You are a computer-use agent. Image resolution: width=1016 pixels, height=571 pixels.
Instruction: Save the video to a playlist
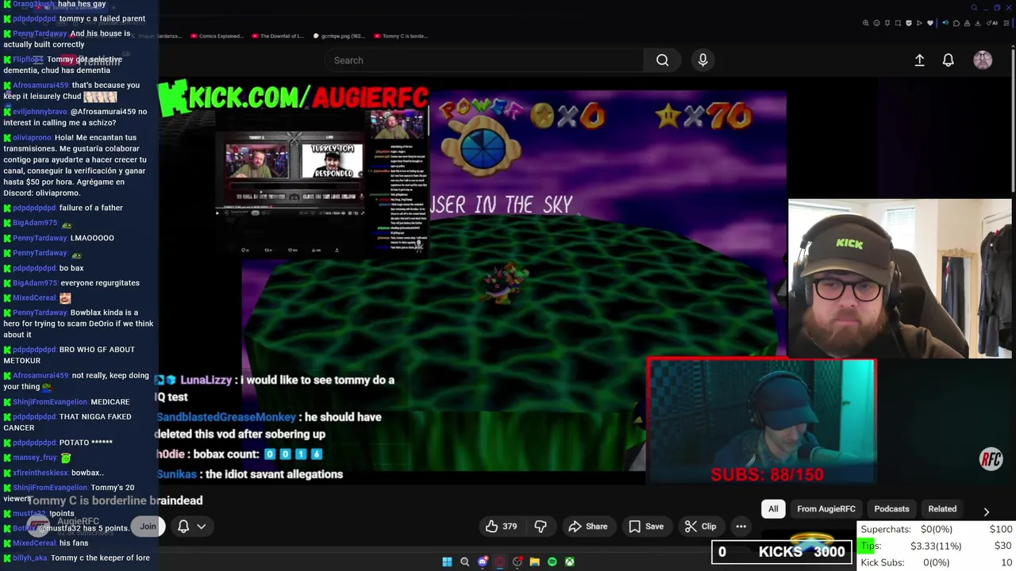point(646,527)
